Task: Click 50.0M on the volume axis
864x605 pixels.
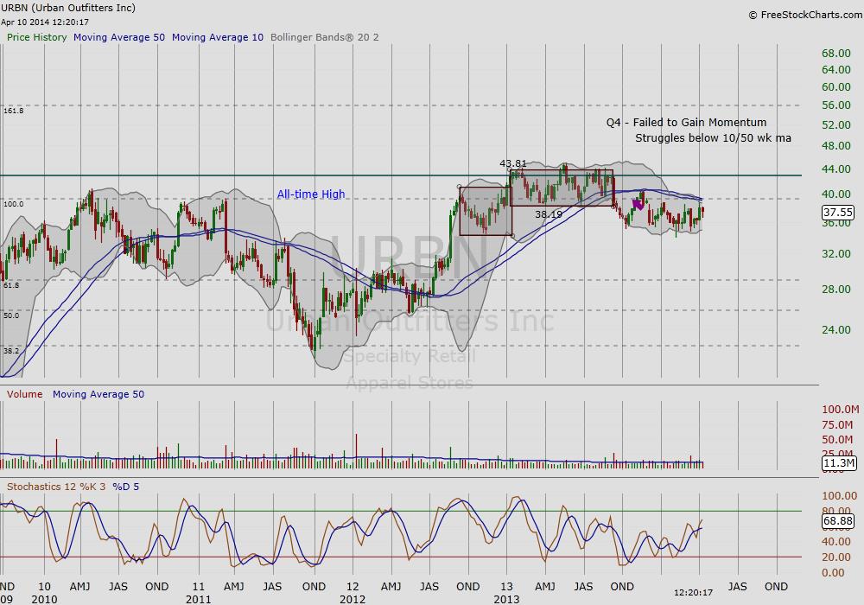Action: pos(837,440)
